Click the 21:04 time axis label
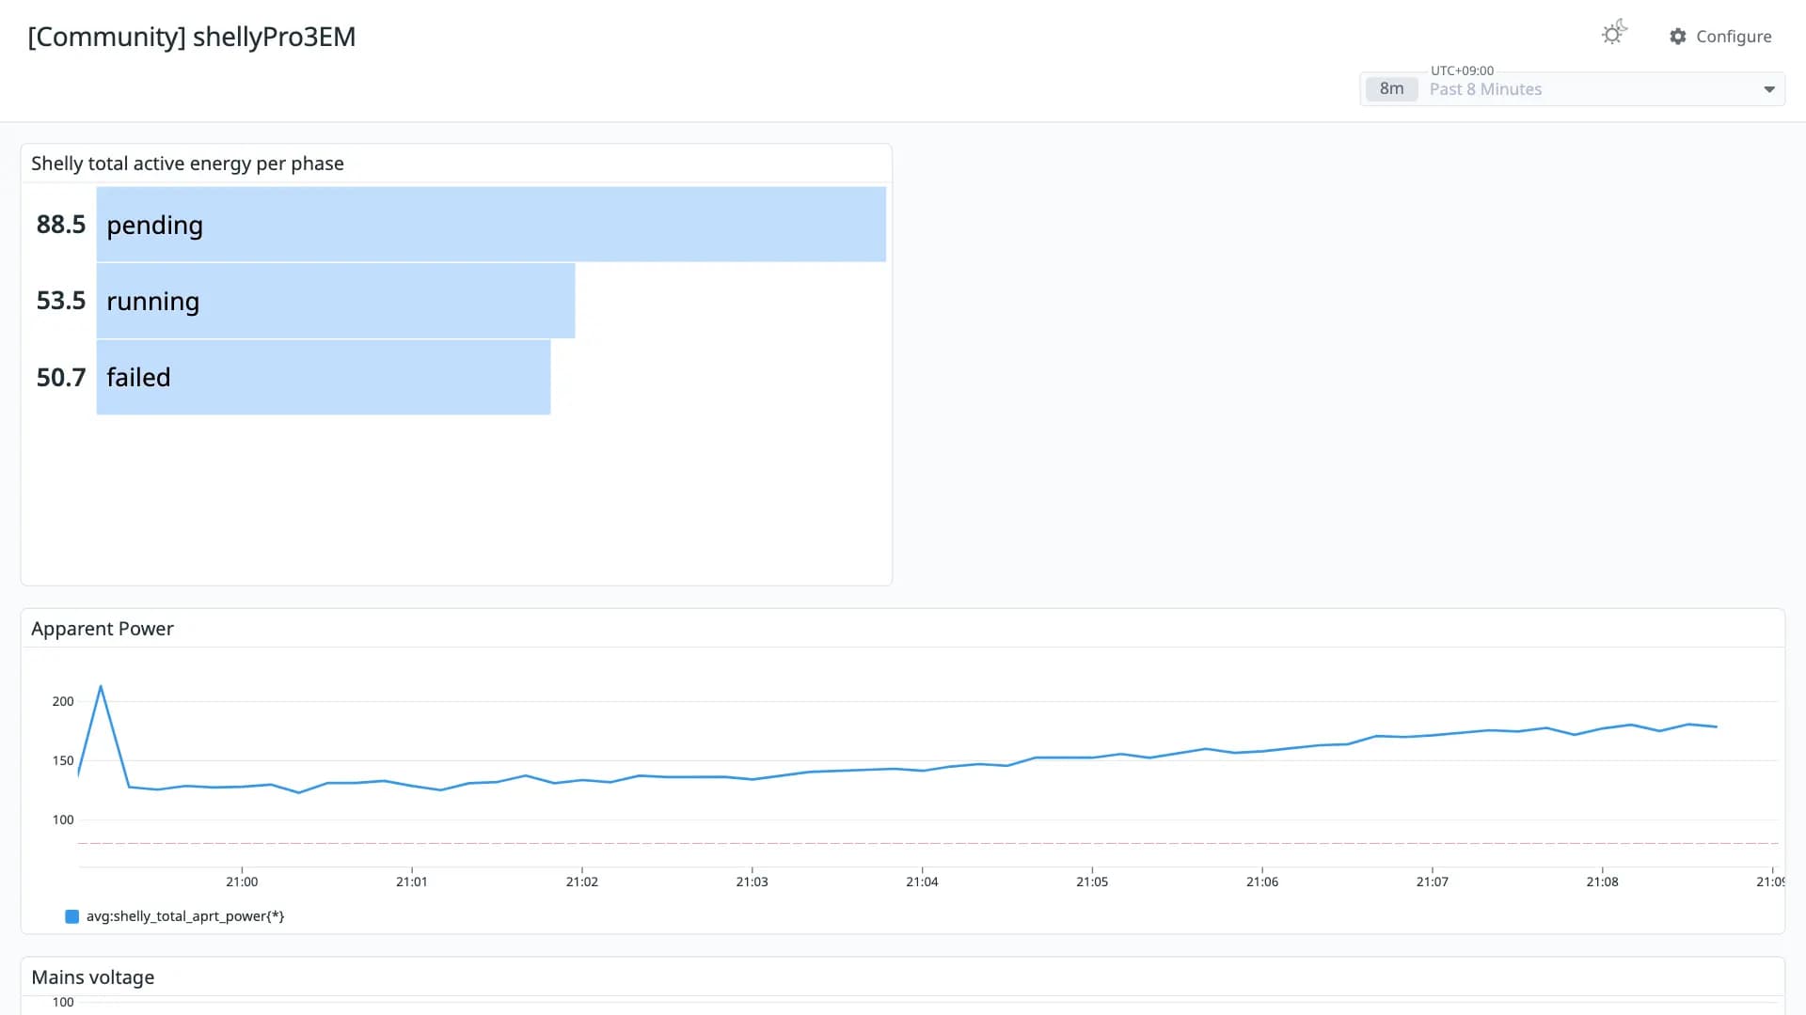Viewport: 1806px width, 1015px height. 922,882
